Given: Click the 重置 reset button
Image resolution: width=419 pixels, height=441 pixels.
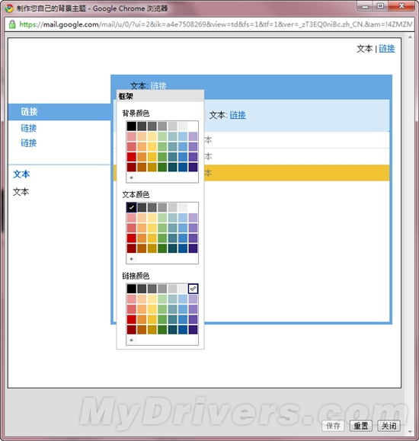Looking at the screenshot, I should click(x=361, y=426).
